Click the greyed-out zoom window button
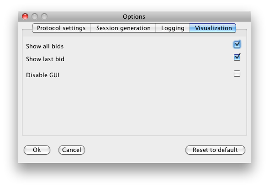269x188 pixels. pyautogui.click(x=44, y=16)
